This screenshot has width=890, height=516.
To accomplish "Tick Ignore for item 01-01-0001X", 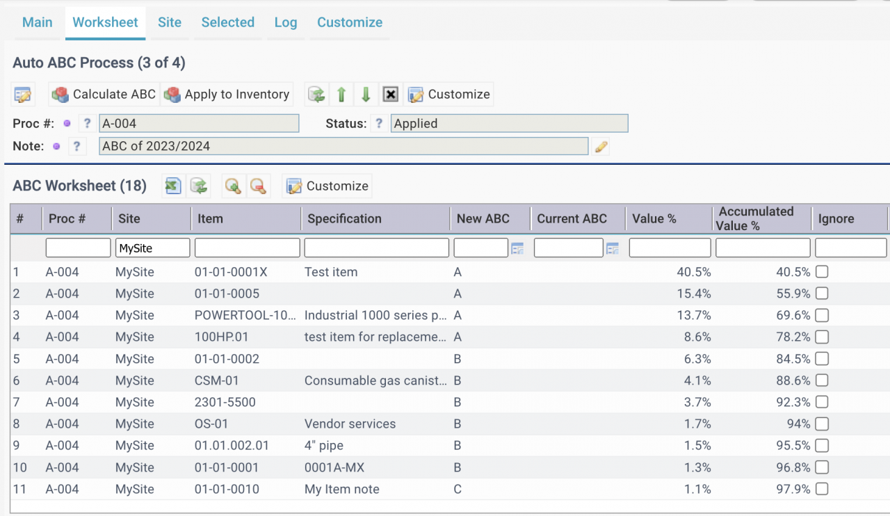I will (822, 272).
